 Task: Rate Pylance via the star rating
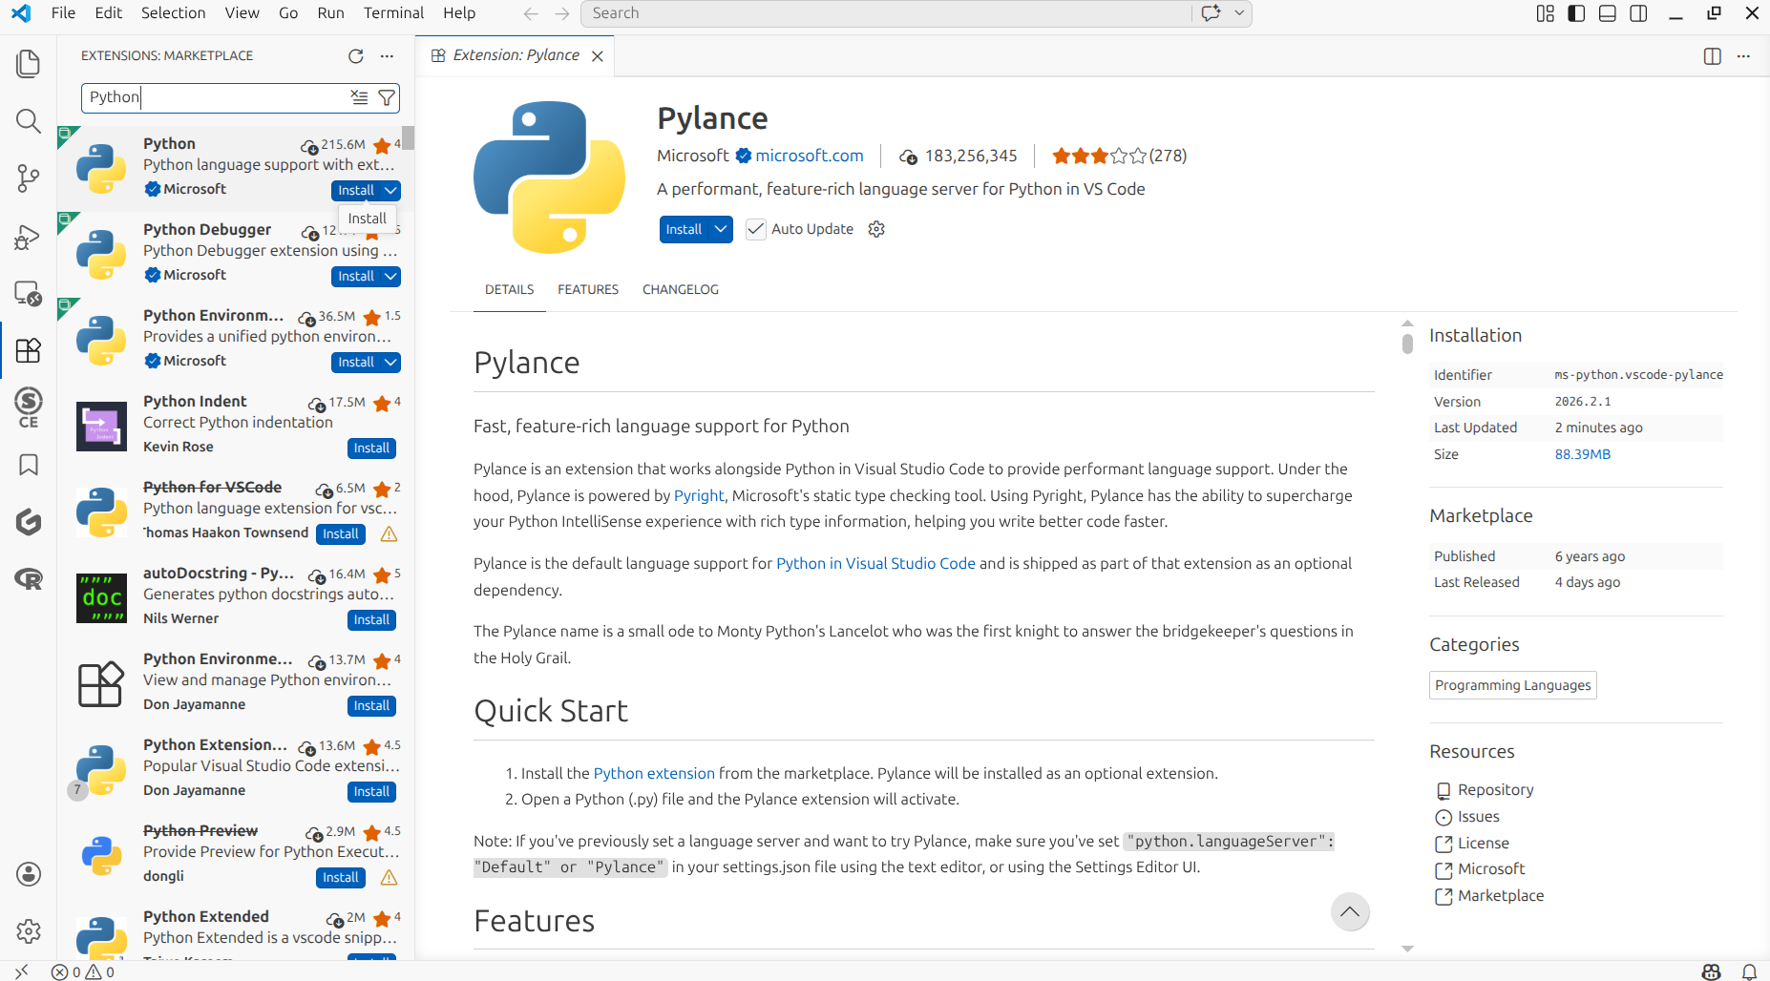tap(1099, 156)
